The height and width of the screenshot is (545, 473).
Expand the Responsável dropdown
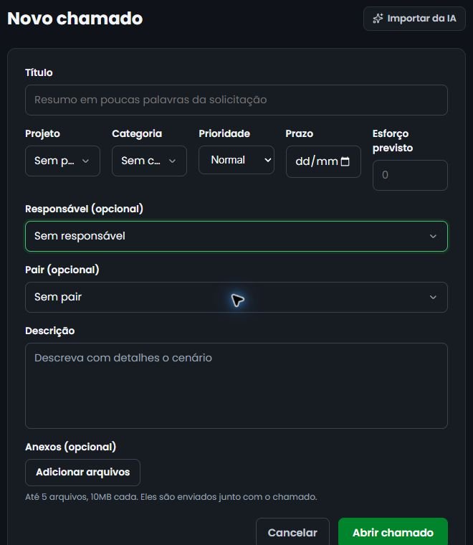[x=236, y=237]
